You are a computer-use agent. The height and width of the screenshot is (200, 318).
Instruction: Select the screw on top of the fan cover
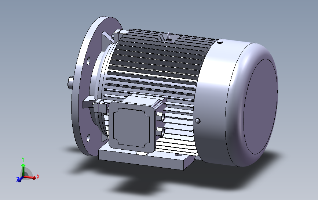coord(220,42)
